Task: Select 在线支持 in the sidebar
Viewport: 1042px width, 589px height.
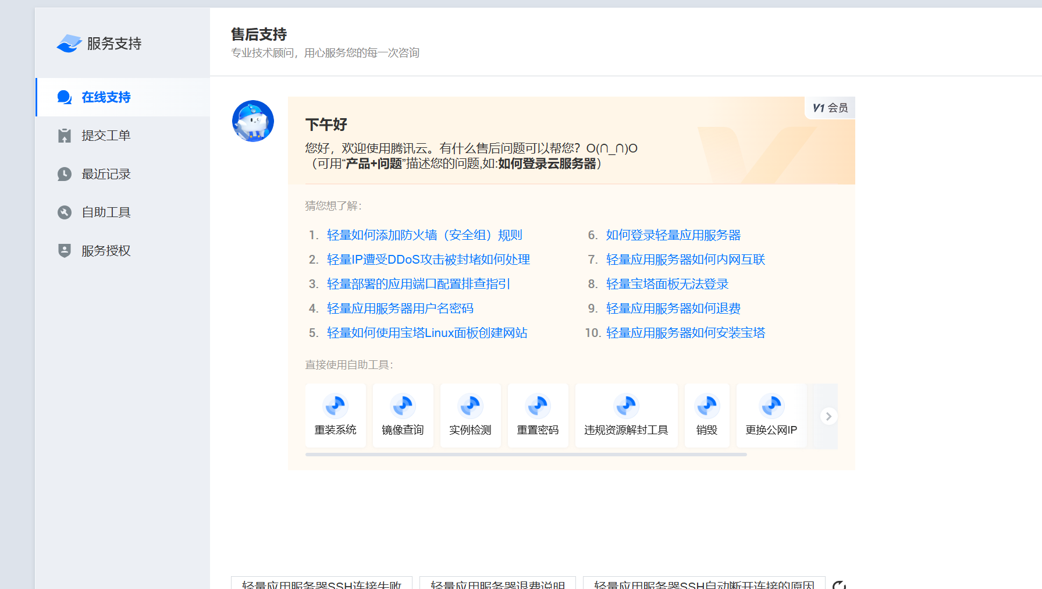Action: 105,97
